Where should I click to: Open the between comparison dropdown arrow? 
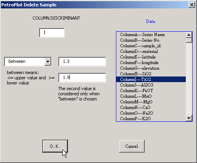[48, 61]
